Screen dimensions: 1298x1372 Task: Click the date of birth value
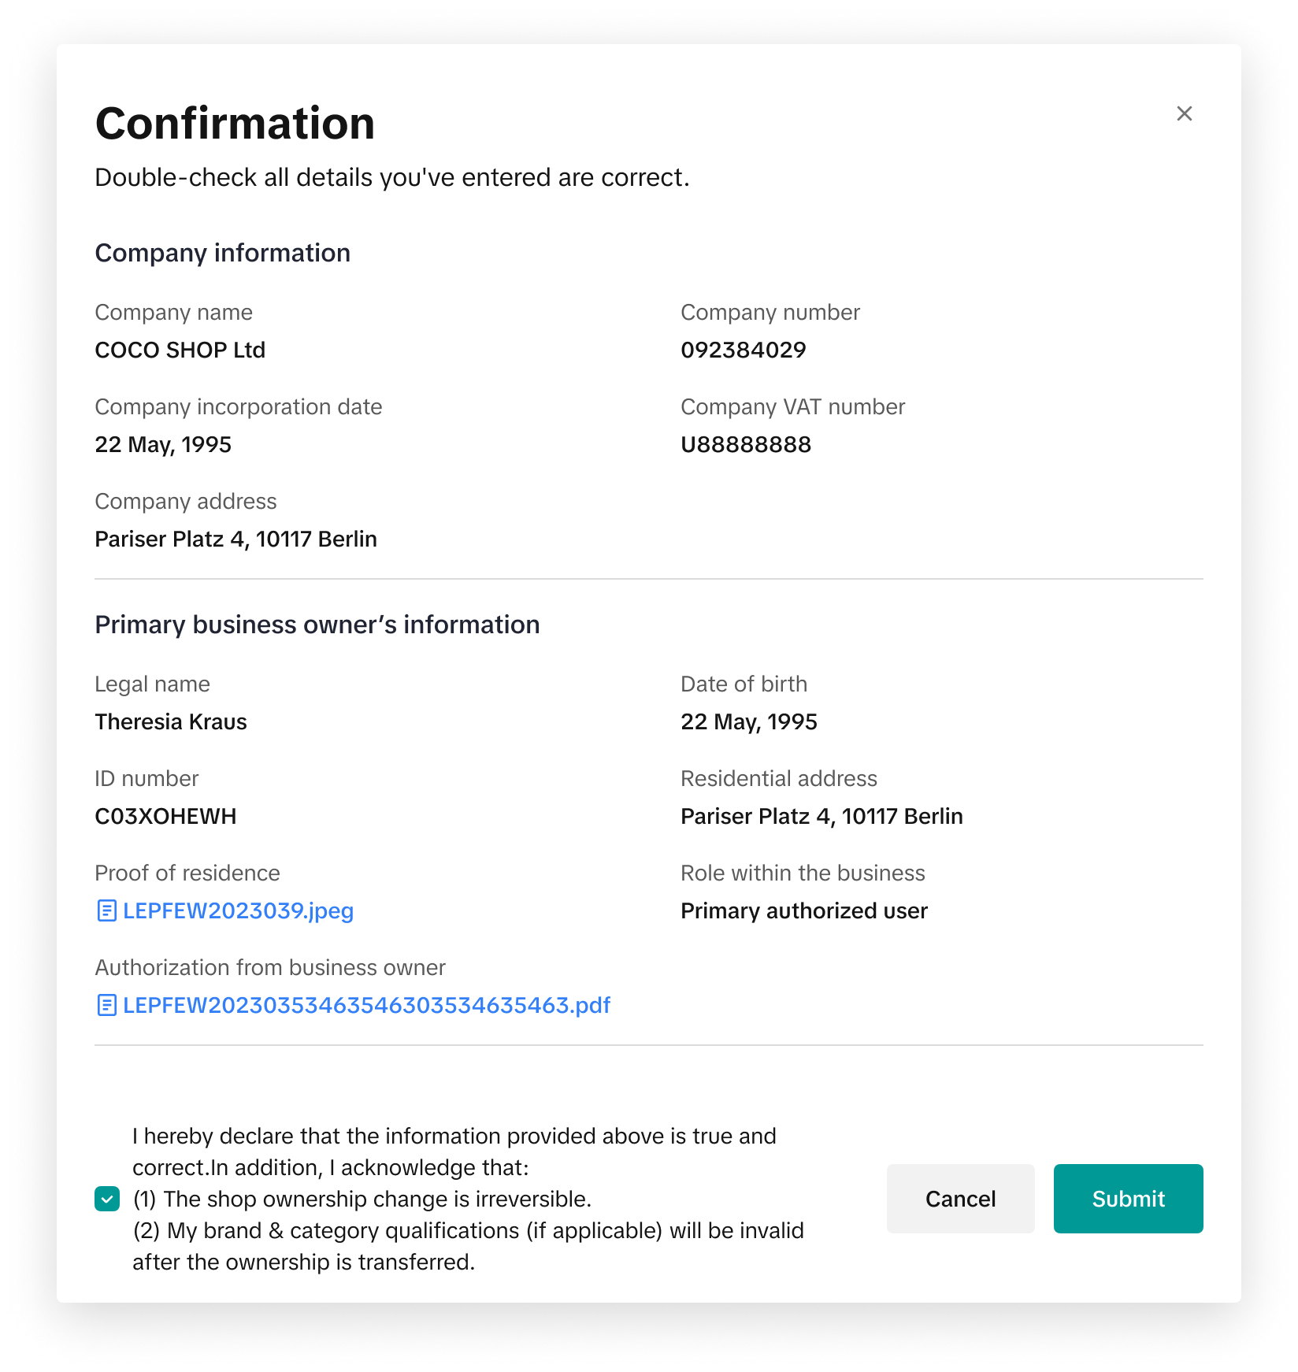(748, 722)
